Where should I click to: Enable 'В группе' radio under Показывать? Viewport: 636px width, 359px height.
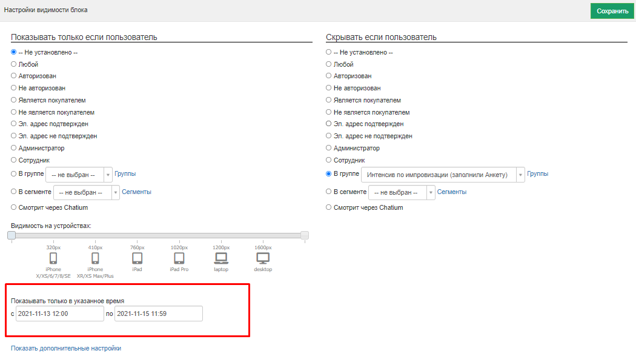pos(14,174)
